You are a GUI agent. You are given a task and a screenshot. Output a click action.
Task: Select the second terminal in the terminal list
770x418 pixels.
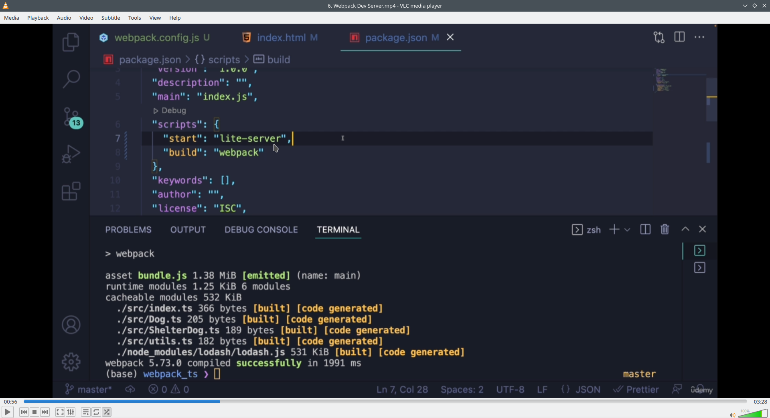click(x=700, y=268)
